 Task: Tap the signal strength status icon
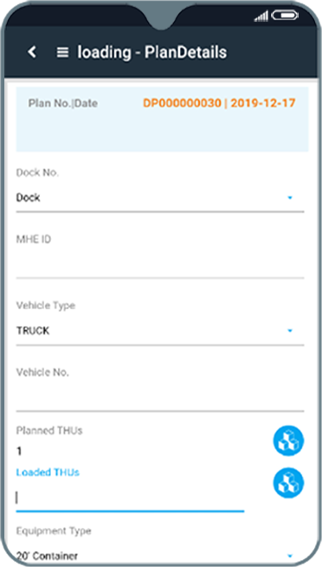pyautogui.click(x=261, y=16)
